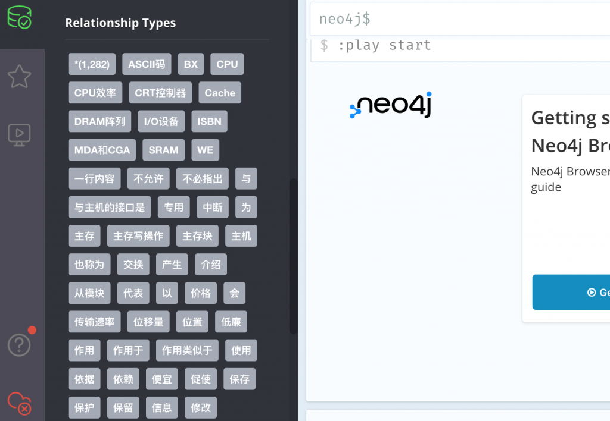Image resolution: width=610 pixels, height=421 pixels.
Task: Select the 从模块 relationship tag
Action: [x=89, y=293]
